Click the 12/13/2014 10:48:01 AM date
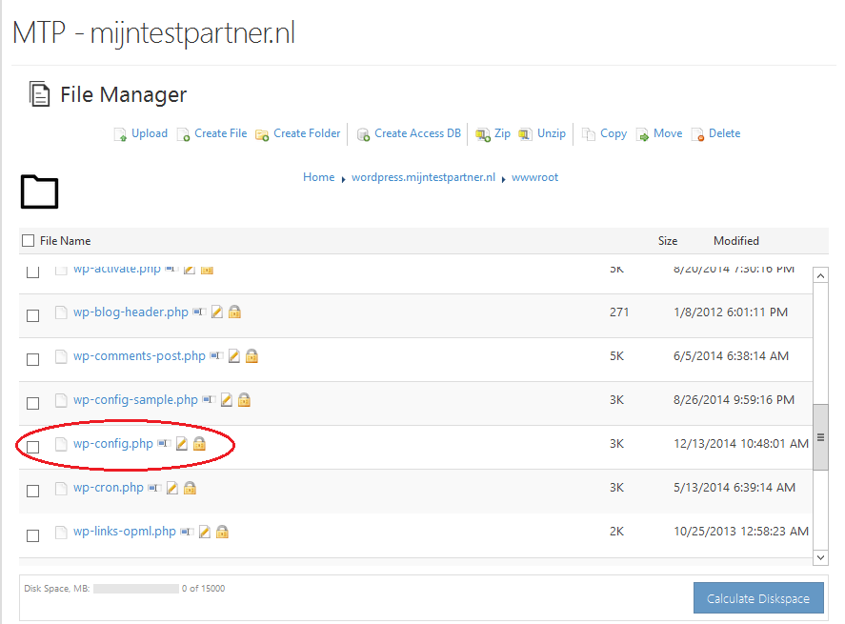Image resolution: width=845 pixels, height=624 pixels. [x=741, y=444]
